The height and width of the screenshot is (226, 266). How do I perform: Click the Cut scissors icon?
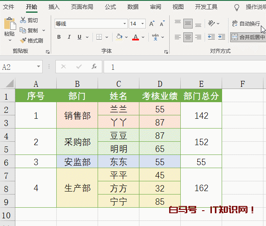(x=23, y=20)
